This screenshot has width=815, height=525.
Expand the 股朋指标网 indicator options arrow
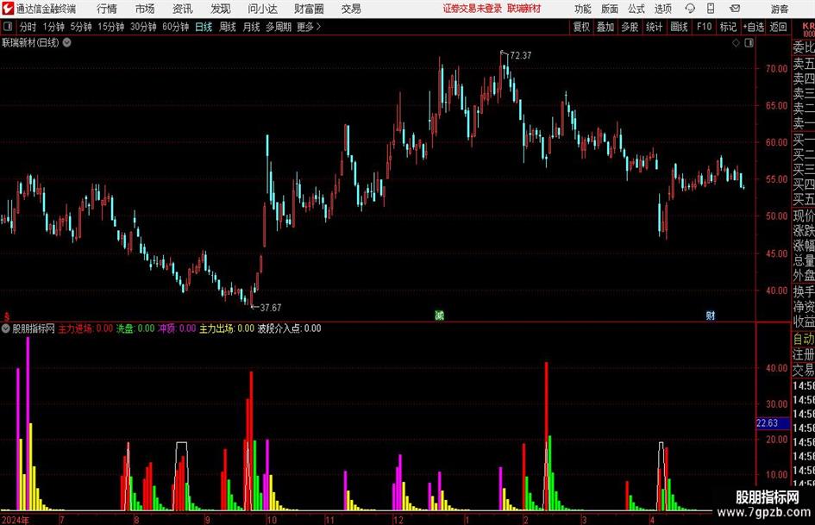pyautogui.click(x=6, y=328)
